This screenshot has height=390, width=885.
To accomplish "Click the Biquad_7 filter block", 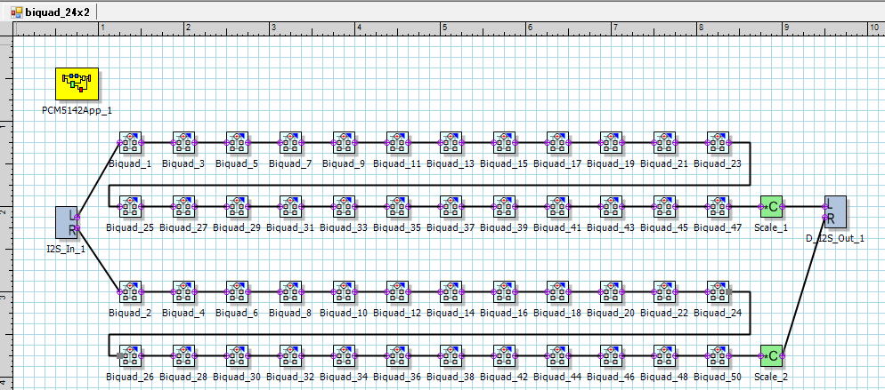I will pyautogui.click(x=290, y=143).
